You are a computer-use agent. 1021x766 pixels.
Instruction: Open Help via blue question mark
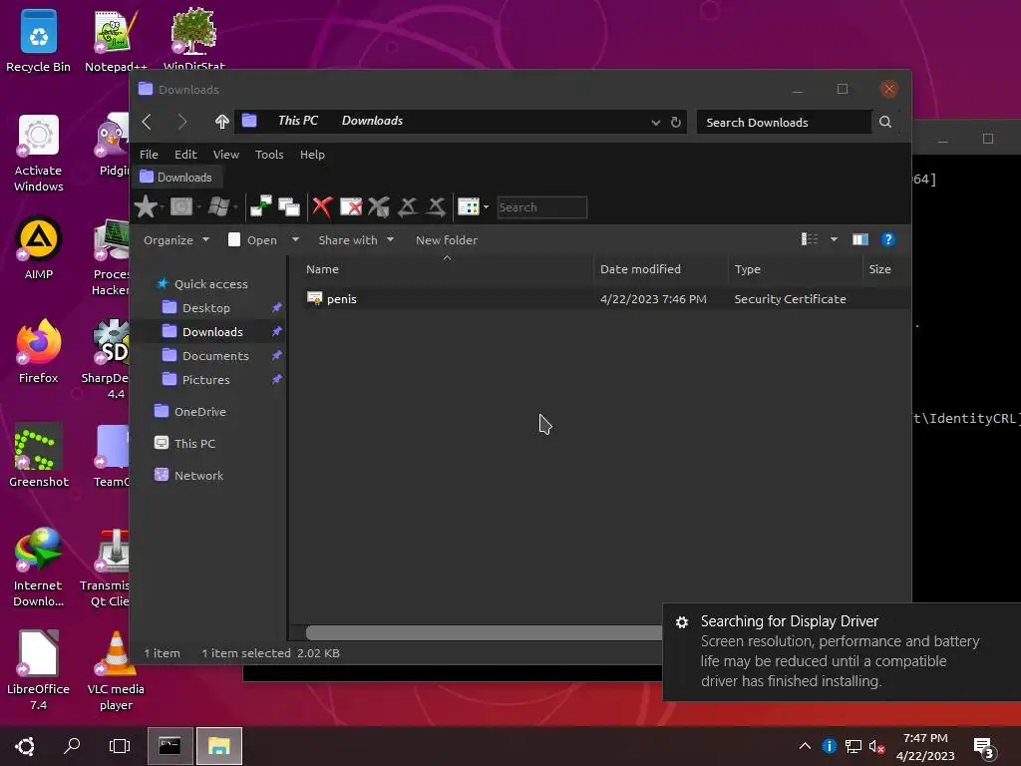click(888, 239)
